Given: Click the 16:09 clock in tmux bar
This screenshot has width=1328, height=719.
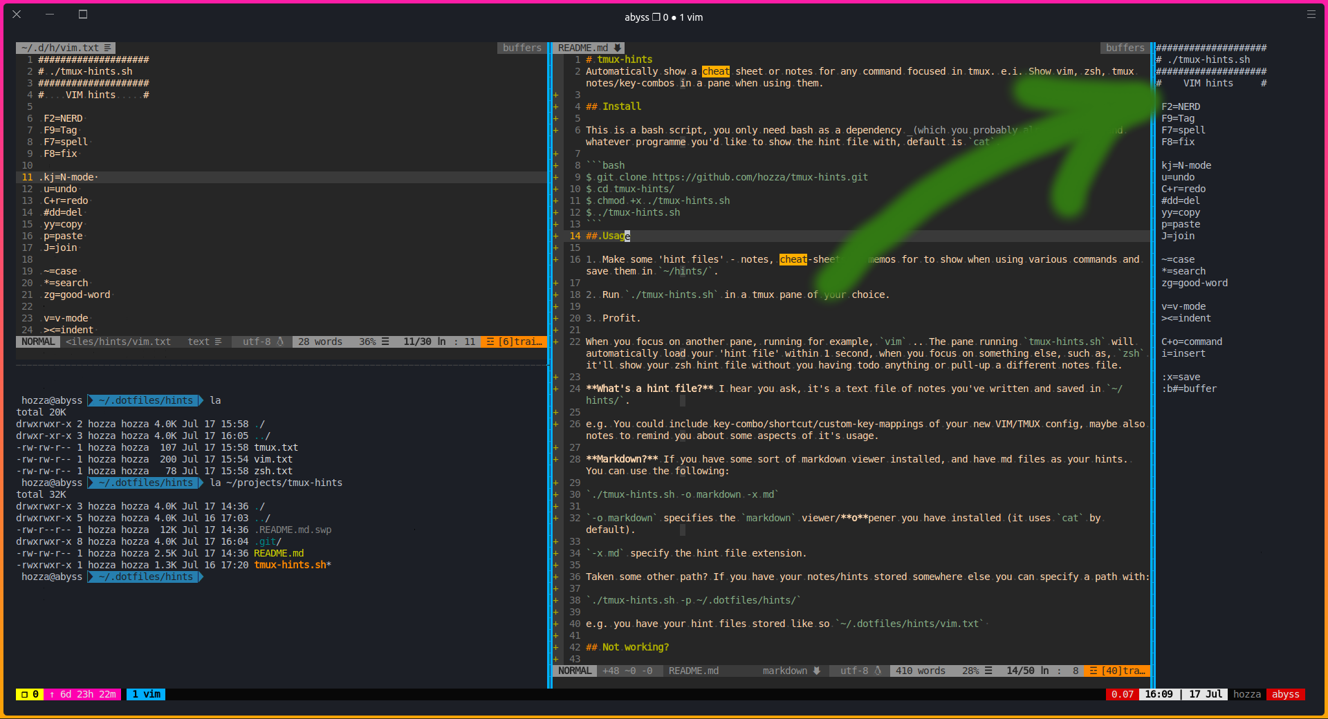Looking at the screenshot, I should pos(1159,694).
